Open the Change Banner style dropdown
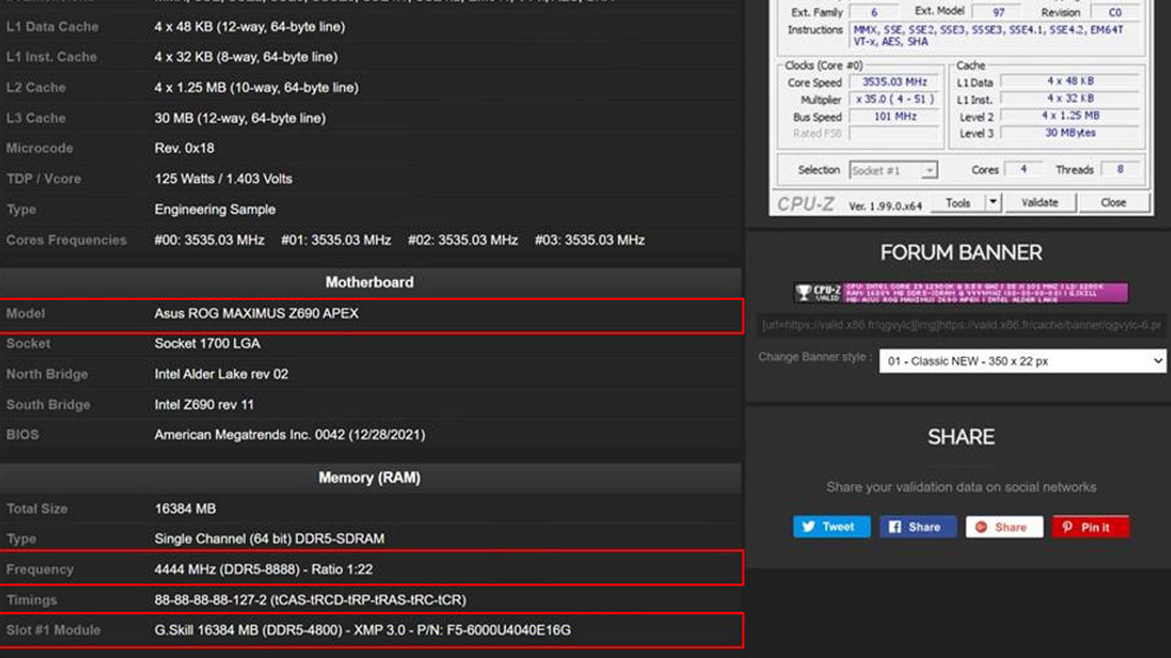 (1023, 361)
